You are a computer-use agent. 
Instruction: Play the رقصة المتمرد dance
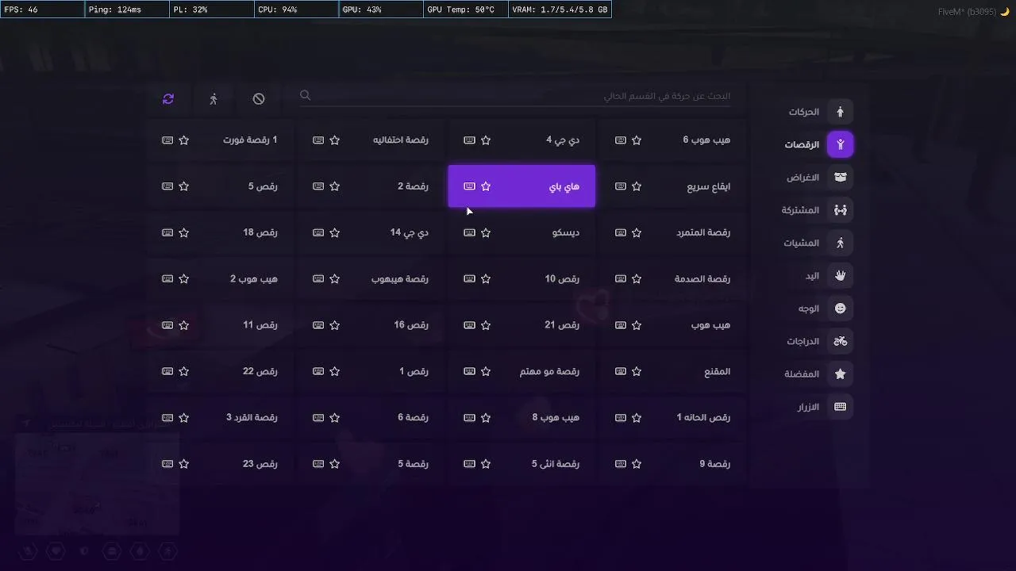pos(673,233)
